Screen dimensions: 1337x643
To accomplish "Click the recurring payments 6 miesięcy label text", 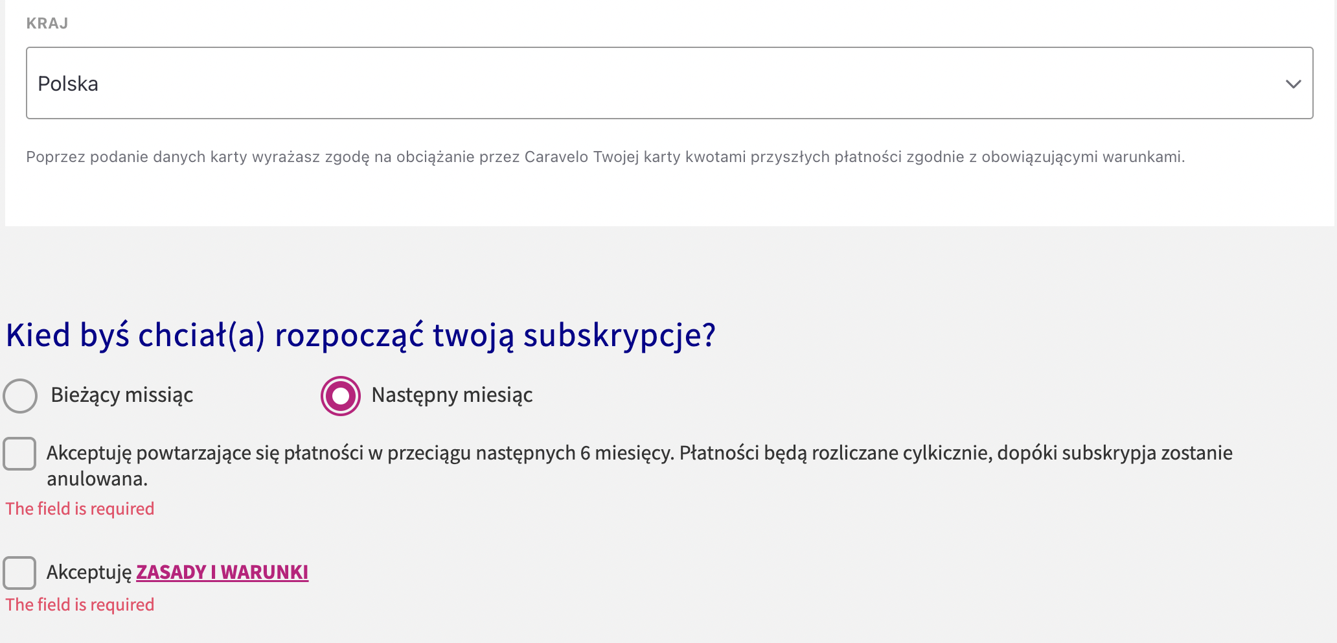I will coord(639,465).
